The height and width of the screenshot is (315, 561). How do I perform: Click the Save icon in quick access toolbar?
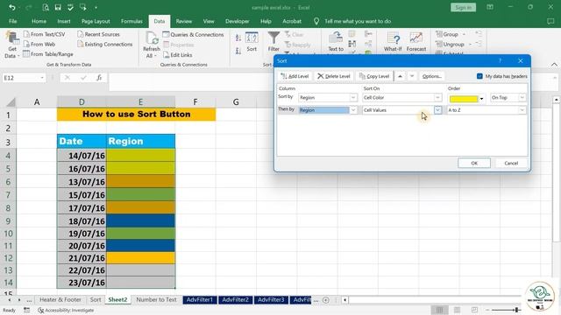[58, 7]
